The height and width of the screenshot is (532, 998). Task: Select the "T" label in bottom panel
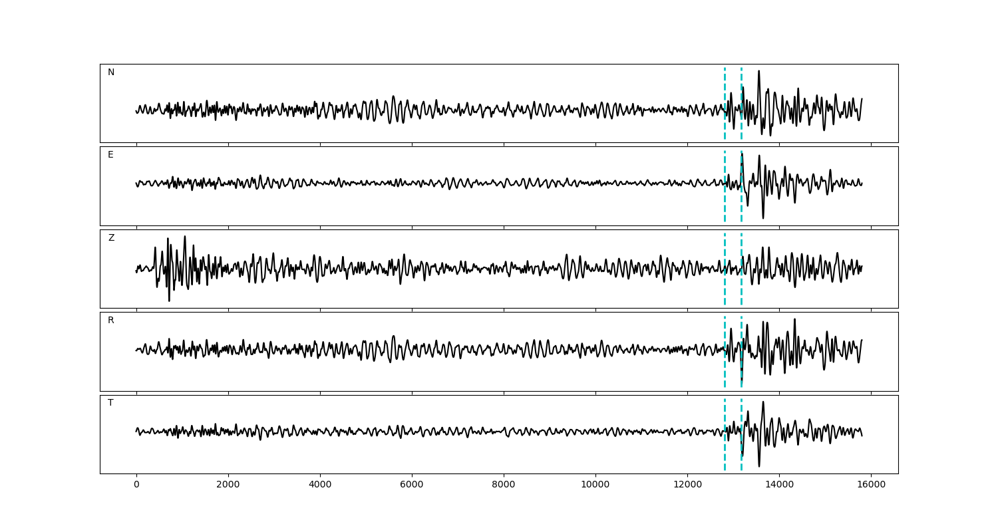[x=111, y=403]
